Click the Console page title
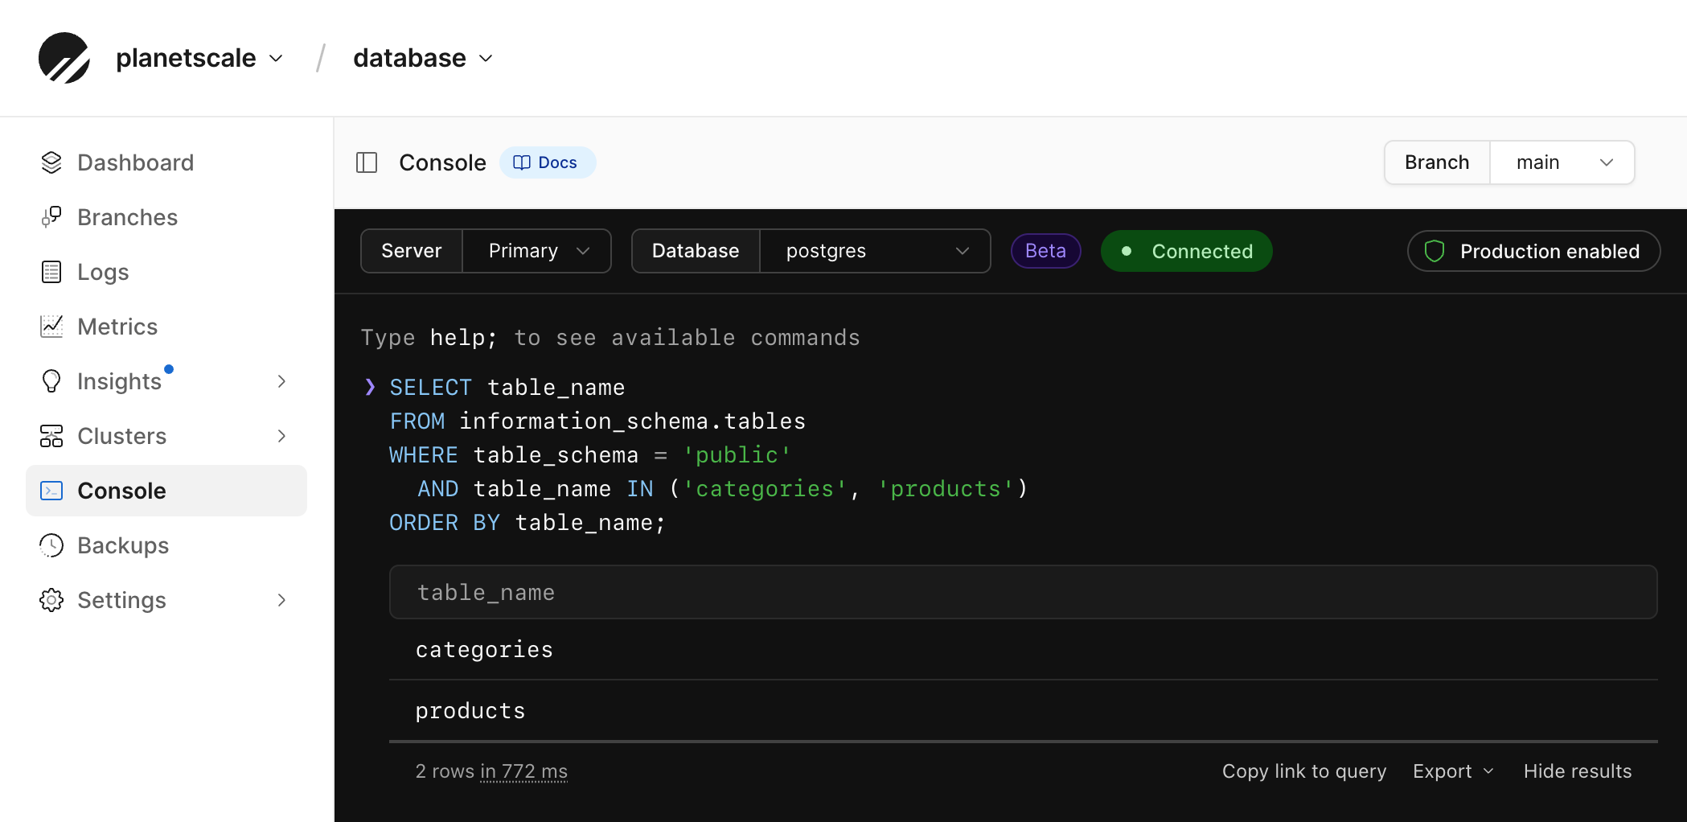The width and height of the screenshot is (1687, 822). (x=442, y=162)
